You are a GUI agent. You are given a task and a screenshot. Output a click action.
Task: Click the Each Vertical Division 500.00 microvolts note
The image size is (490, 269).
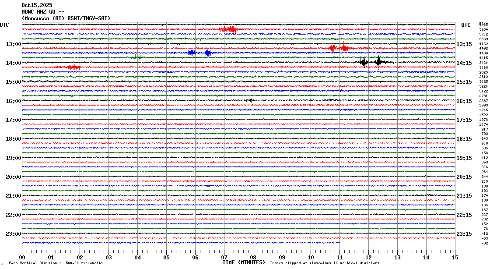point(56,263)
